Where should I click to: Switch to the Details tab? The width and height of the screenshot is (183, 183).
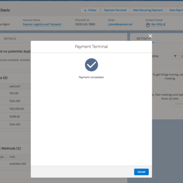point(10,39)
